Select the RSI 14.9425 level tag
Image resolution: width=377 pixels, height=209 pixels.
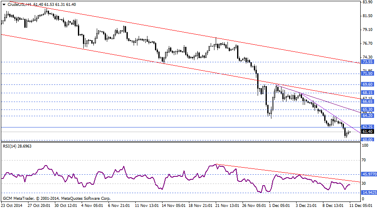pos(369,193)
